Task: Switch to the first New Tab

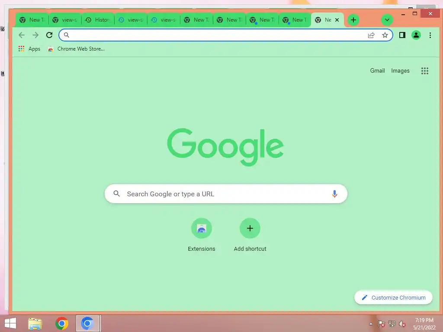Action: tap(32, 20)
